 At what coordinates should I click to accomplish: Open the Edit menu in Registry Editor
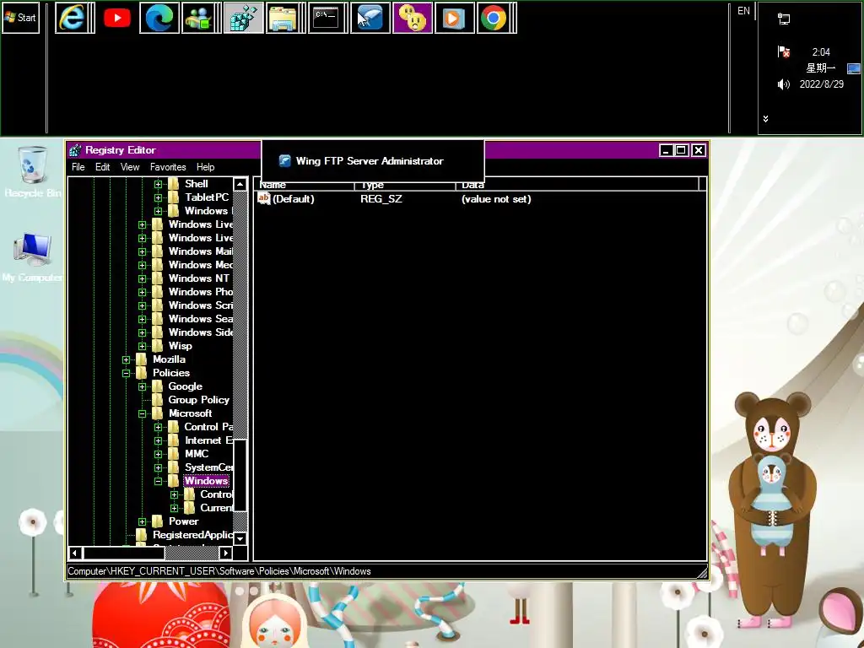pyautogui.click(x=102, y=167)
